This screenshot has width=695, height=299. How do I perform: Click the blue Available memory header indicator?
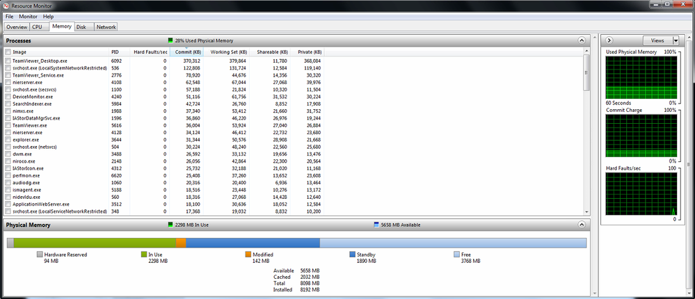376,225
